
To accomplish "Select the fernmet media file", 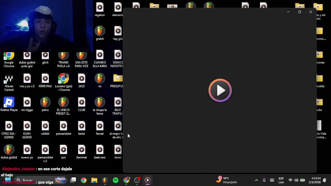I will (81, 152).
